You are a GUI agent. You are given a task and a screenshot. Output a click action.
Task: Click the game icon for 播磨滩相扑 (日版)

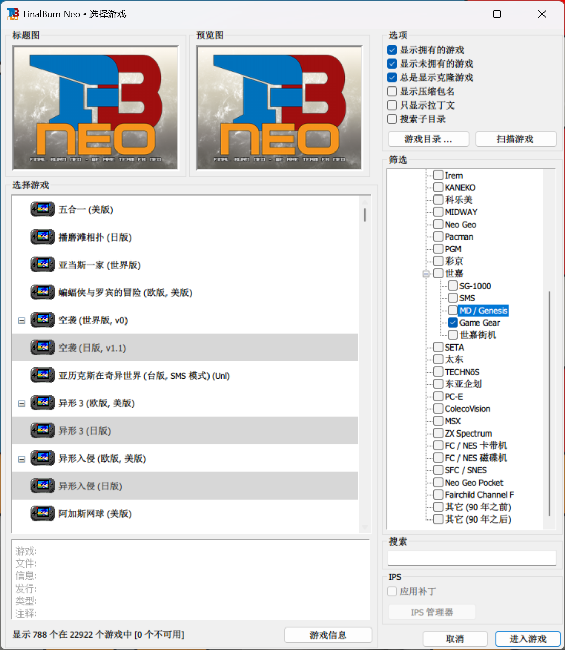[x=43, y=237]
